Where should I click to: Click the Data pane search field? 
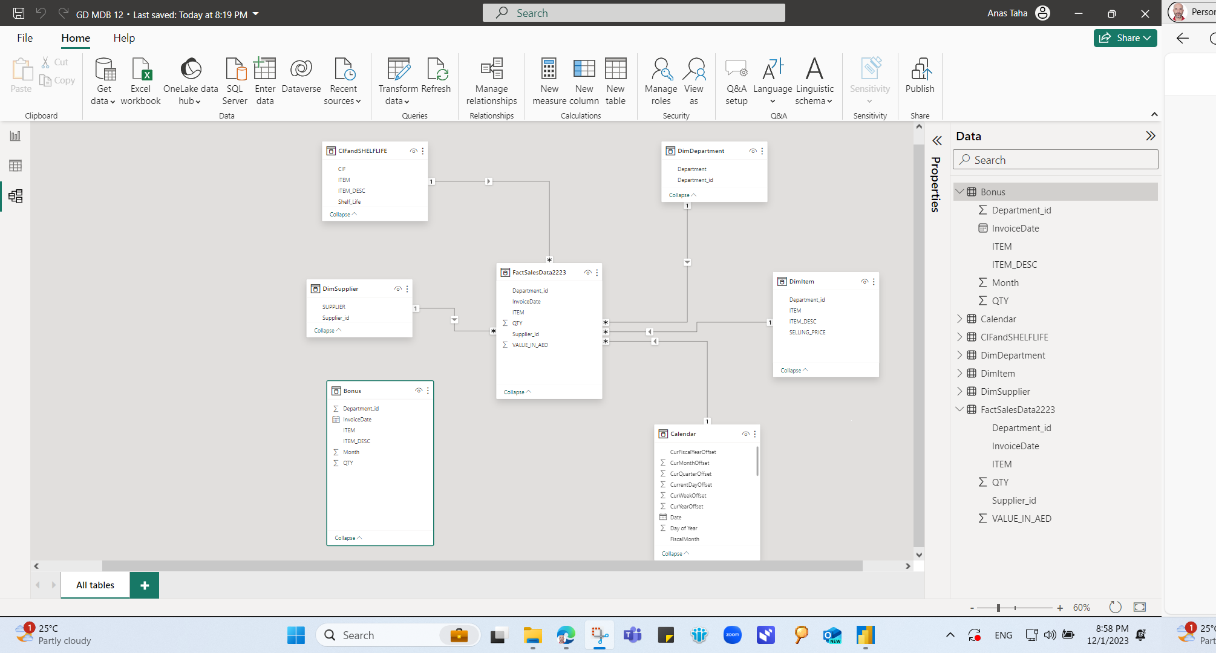1056,160
